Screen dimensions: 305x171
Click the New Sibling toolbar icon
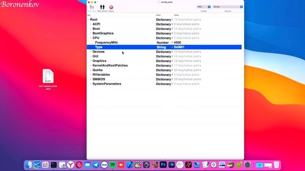(x=102, y=7)
